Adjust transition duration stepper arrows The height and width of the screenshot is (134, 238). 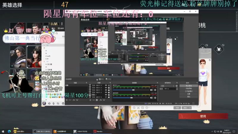[177, 89]
